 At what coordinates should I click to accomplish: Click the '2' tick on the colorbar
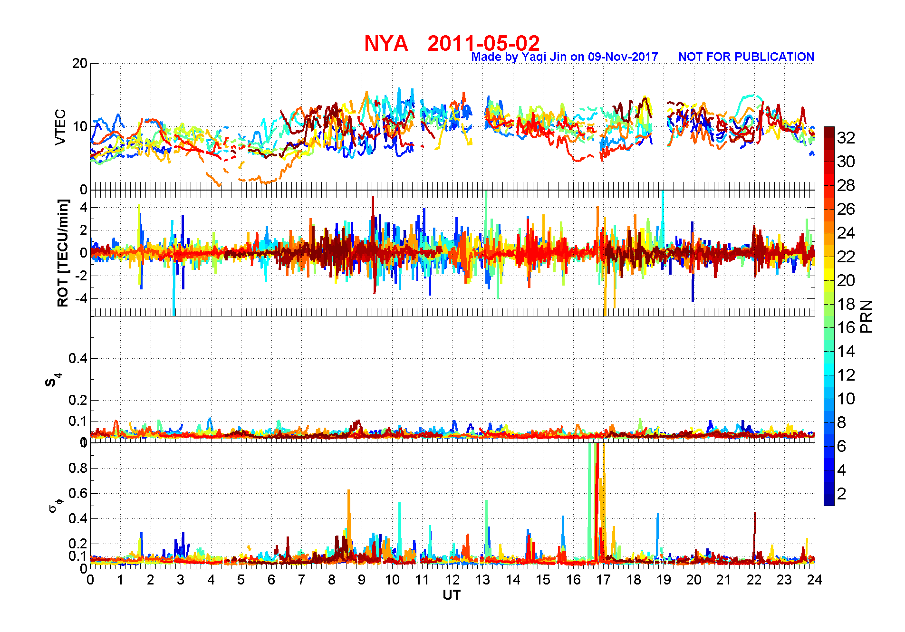coord(842,494)
